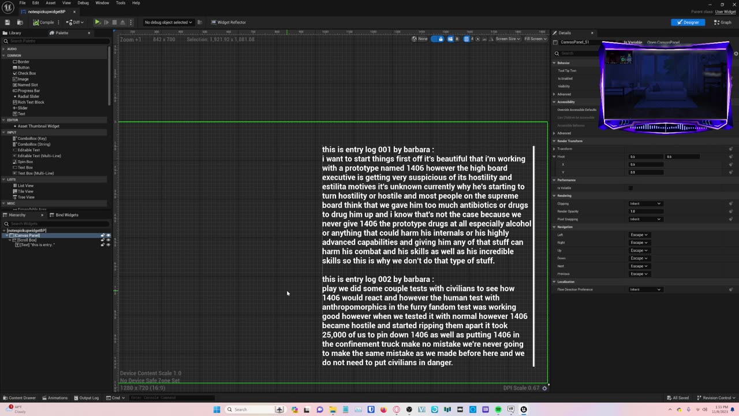The height and width of the screenshot is (416, 739).
Task: Switch to Graph mode
Action: click(x=723, y=22)
